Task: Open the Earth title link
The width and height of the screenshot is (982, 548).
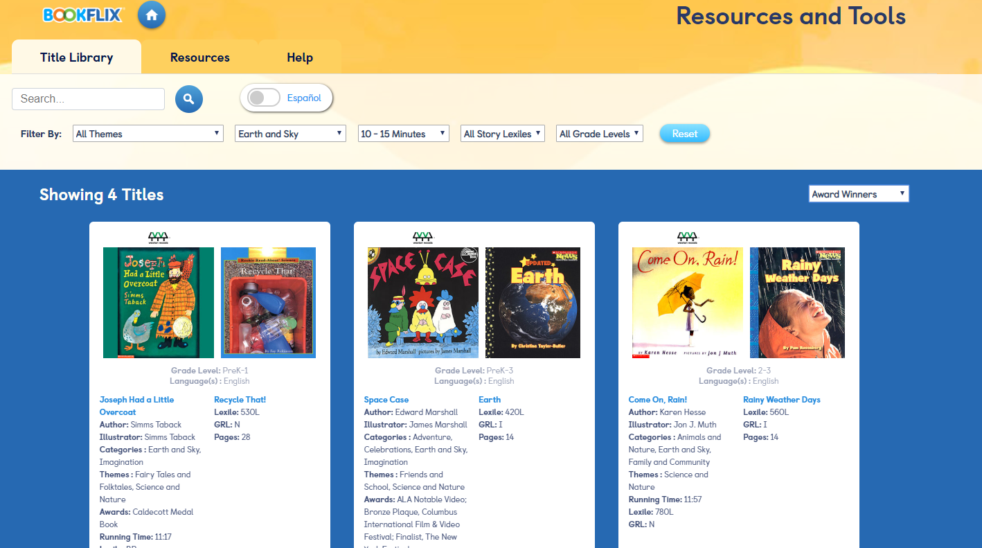Action: coord(490,400)
